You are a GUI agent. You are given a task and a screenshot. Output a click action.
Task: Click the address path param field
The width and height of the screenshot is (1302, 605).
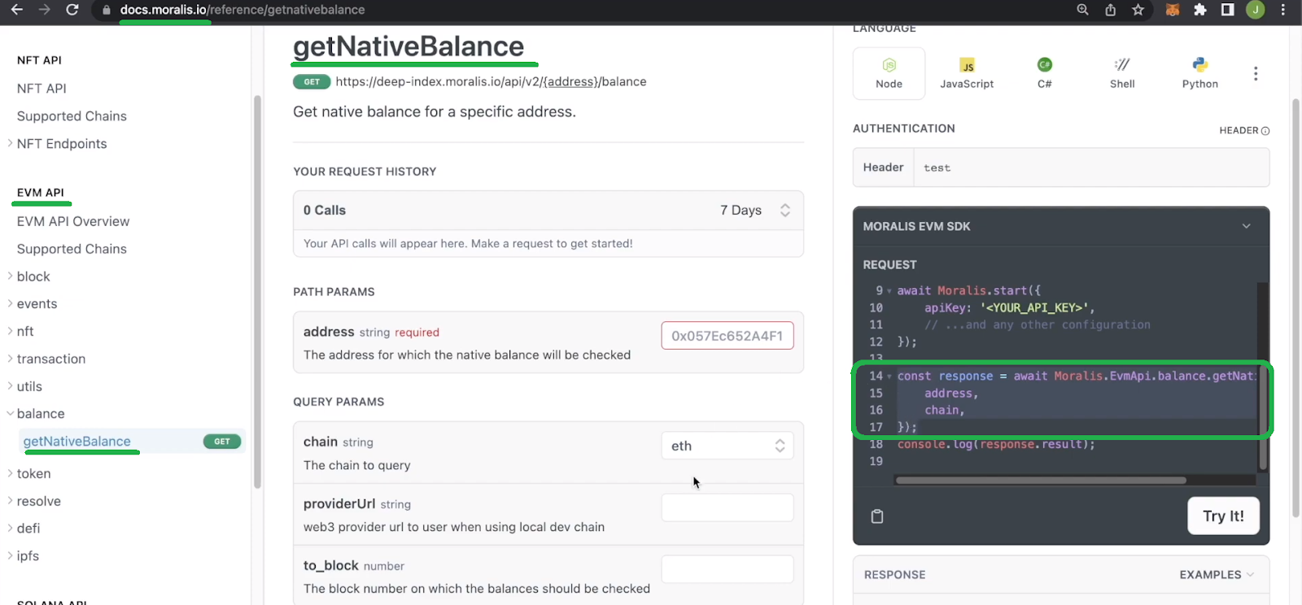tap(727, 336)
